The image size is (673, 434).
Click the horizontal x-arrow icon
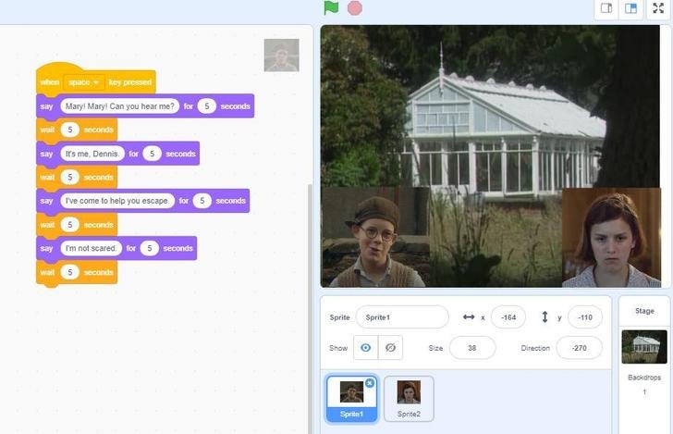click(469, 317)
